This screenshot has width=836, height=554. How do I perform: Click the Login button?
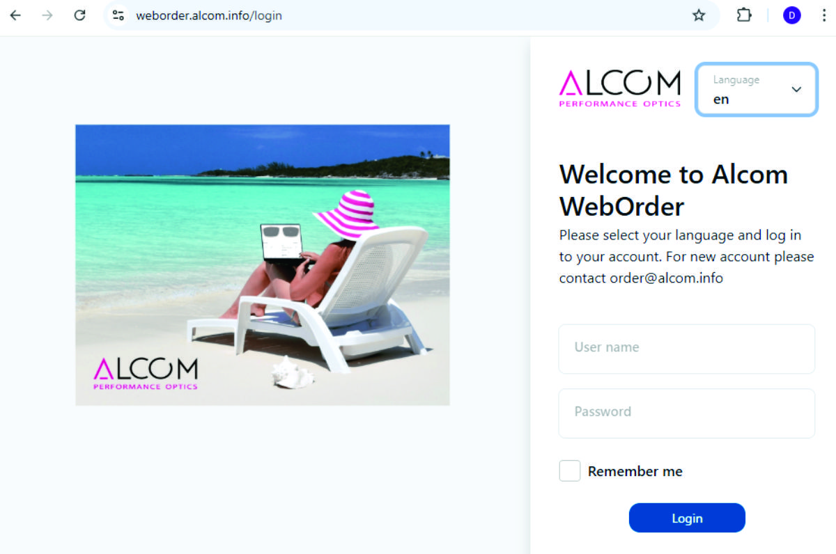coord(687,518)
